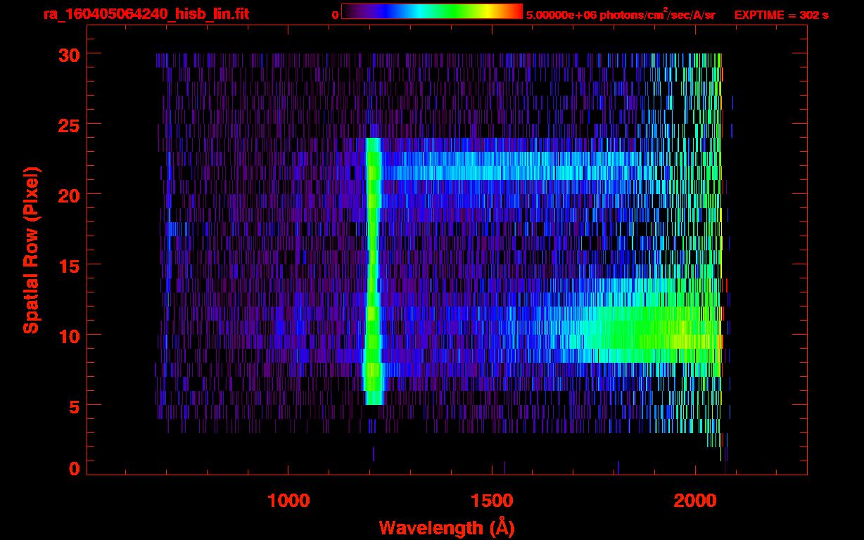Click the x-axis tick label 2000

(x=696, y=501)
